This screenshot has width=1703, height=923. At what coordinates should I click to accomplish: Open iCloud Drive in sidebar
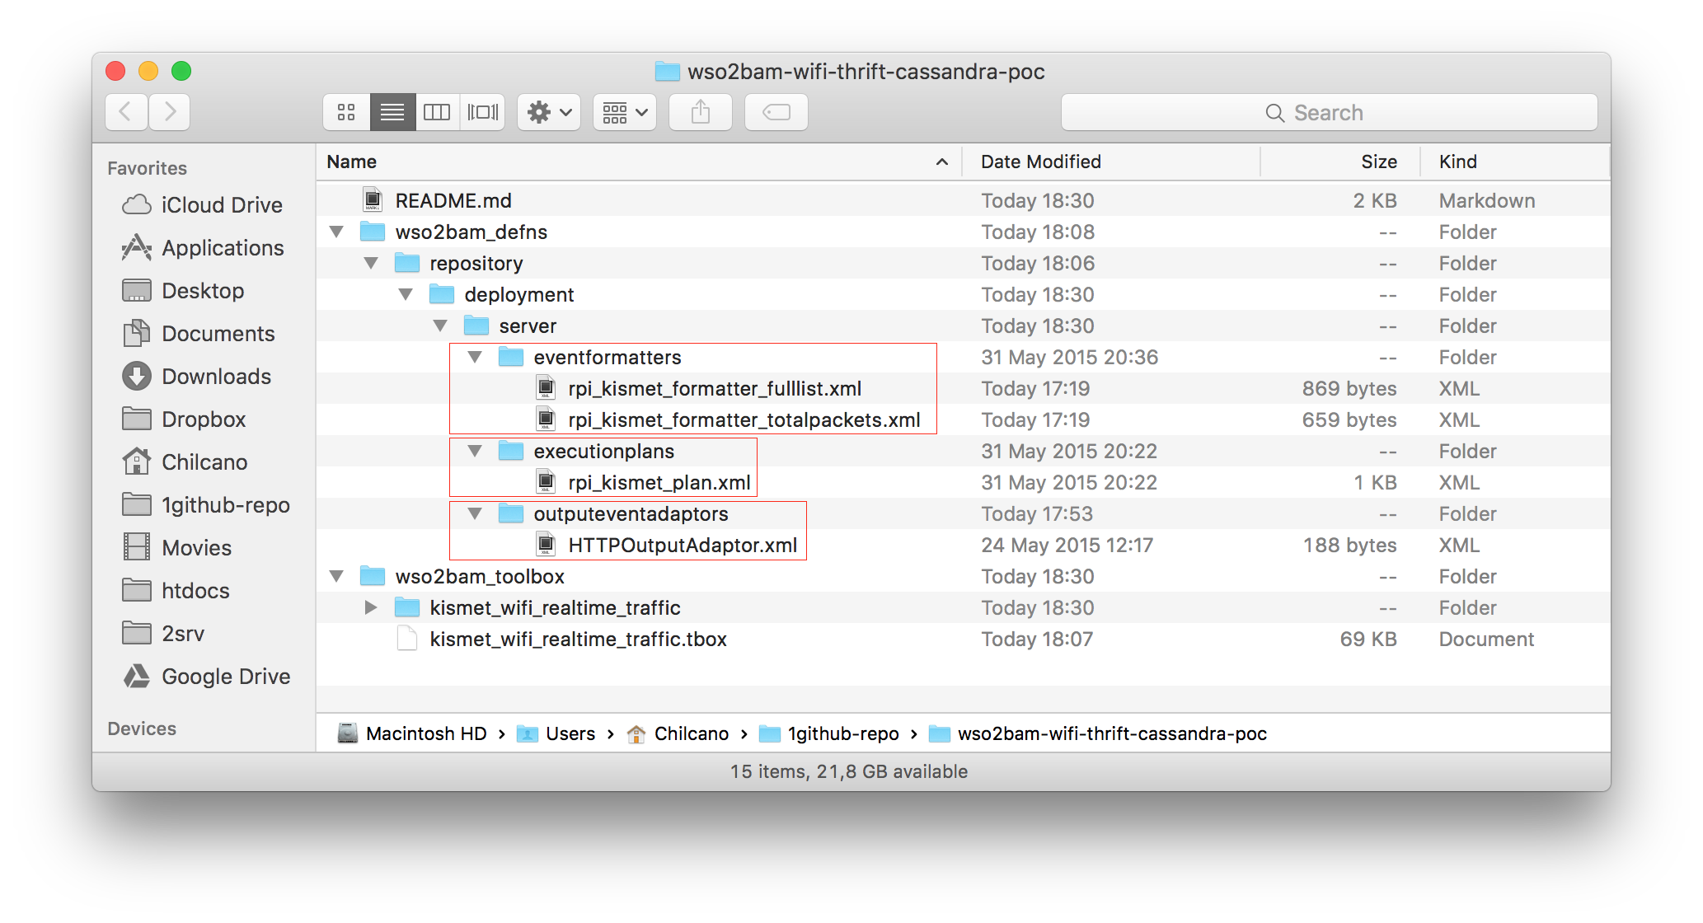tap(221, 204)
